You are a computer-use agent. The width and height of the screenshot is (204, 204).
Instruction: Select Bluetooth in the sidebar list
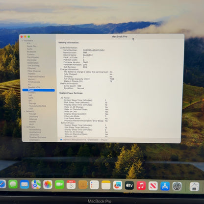(31, 51)
